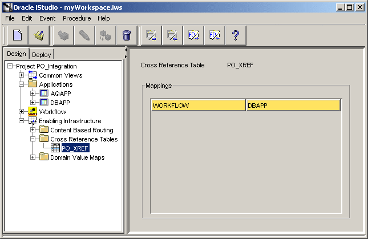The width and height of the screenshot is (368, 239).
Task: Click the DBAPP application icon in tree
Action: (44, 102)
